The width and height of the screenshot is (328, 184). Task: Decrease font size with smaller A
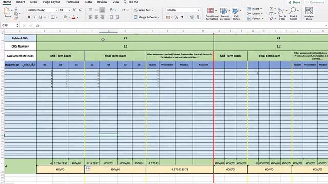80,10
